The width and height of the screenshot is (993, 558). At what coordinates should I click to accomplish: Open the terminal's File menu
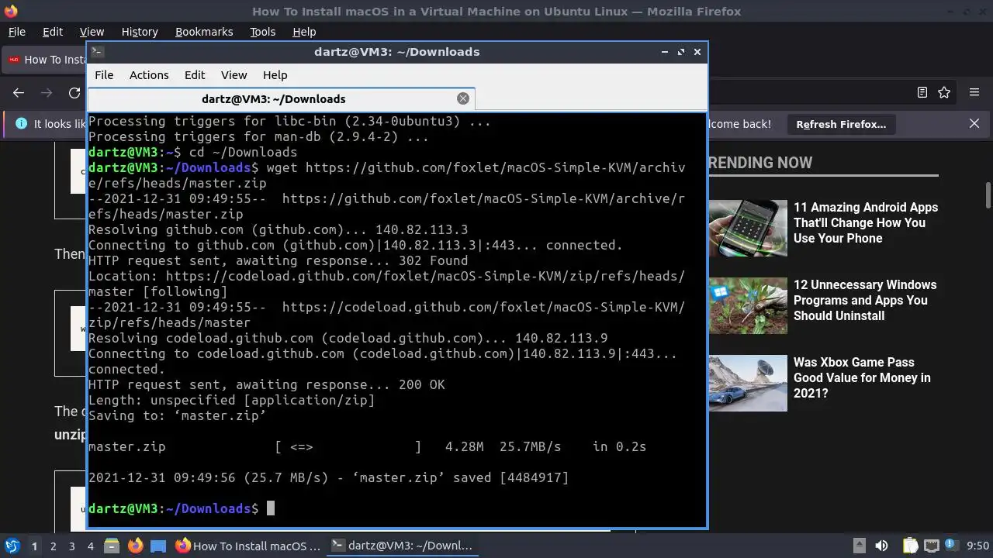click(x=104, y=74)
